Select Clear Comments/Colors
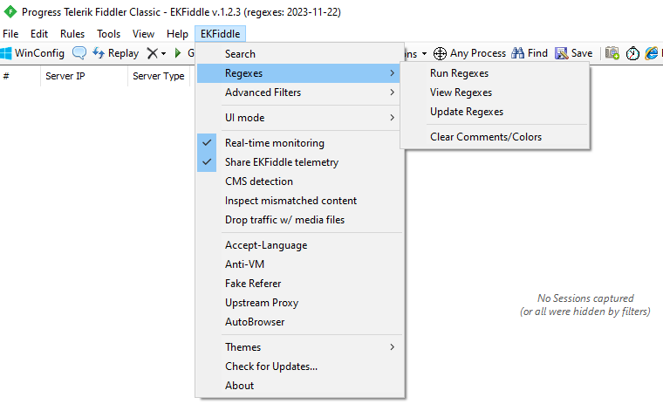 click(x=495, y=137)
